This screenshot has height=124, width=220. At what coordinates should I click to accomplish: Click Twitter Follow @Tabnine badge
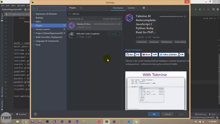[x=172, y=54]
